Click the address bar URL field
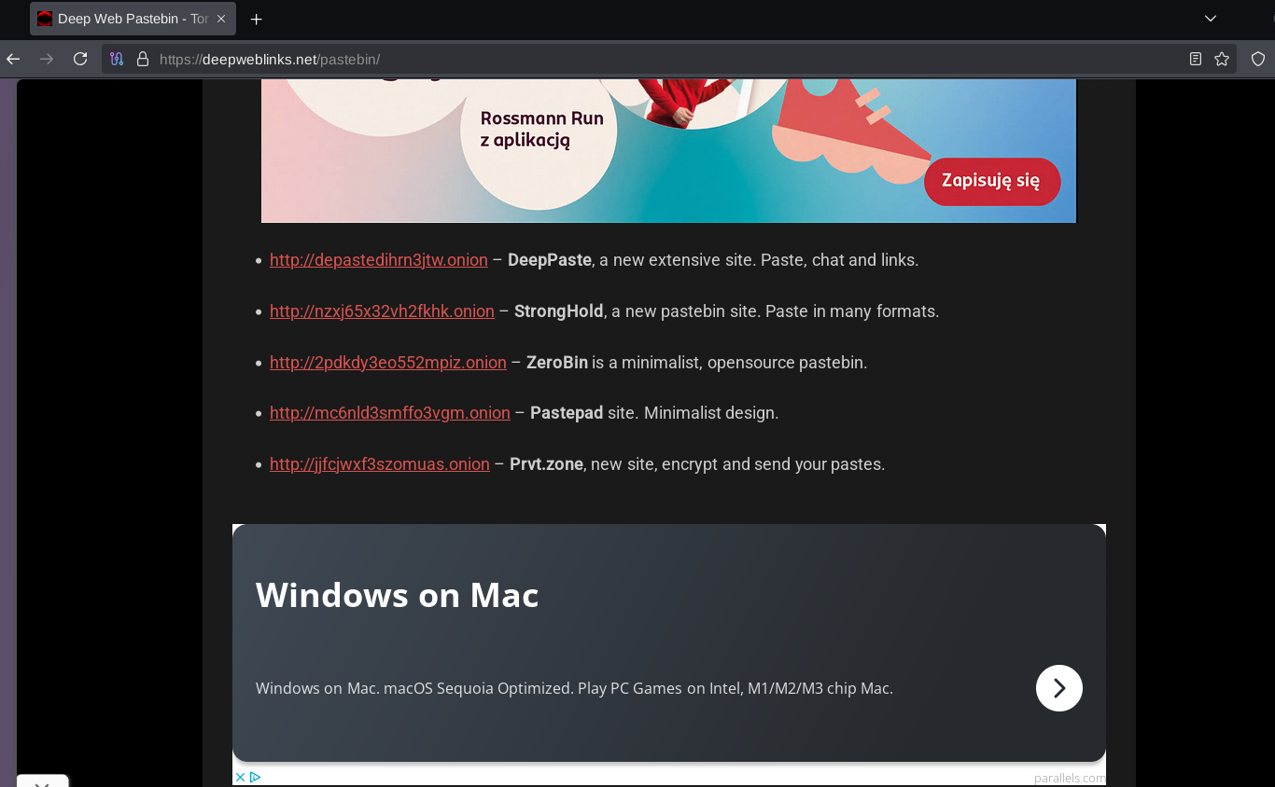Viewport: 1275px width, 787px height. (x=668, y=59)
